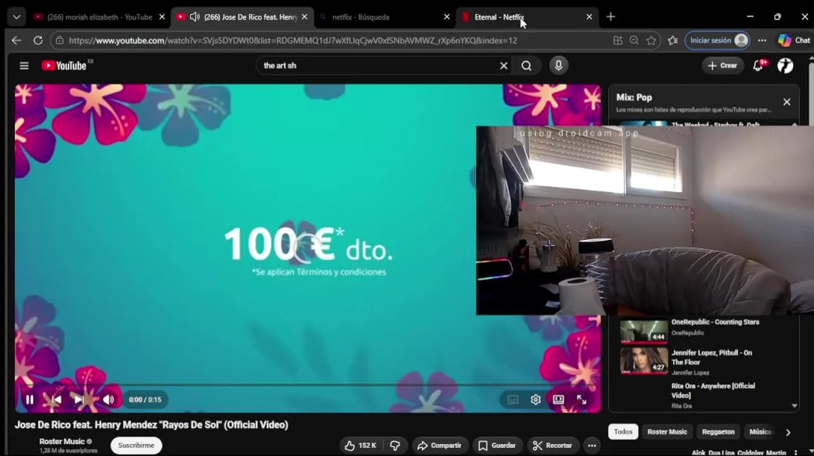
Task: Enter full screen video mode
Action: point(581,400)
